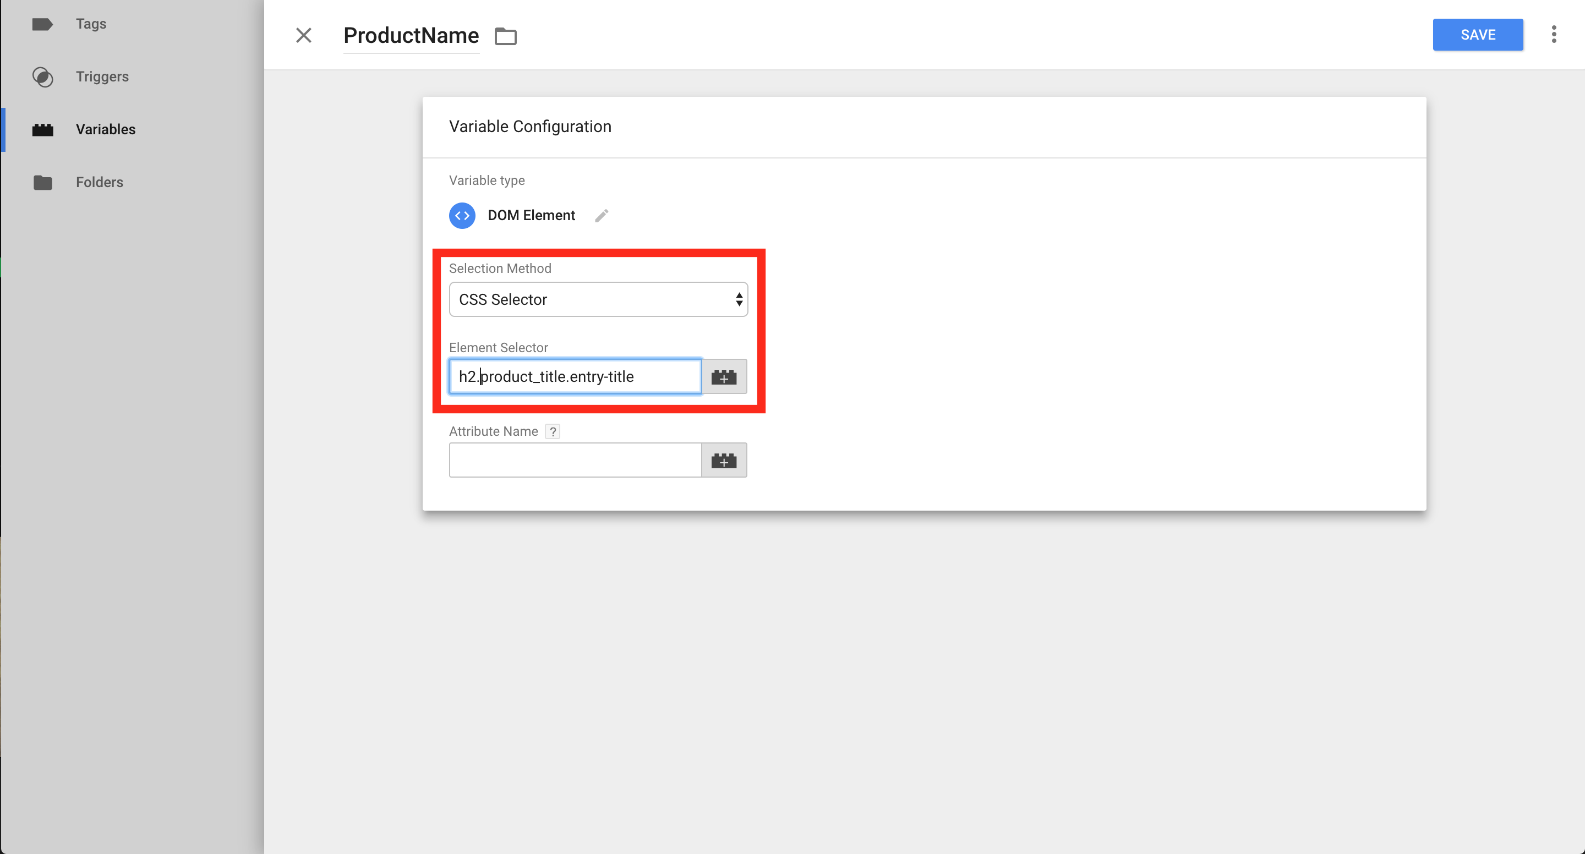Click the Variable Configuration heading
The image size is (1585, 854).
point(530,127)
